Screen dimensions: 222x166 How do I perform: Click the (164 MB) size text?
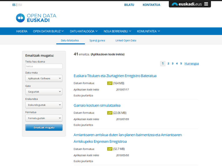[x=119, y=83]
